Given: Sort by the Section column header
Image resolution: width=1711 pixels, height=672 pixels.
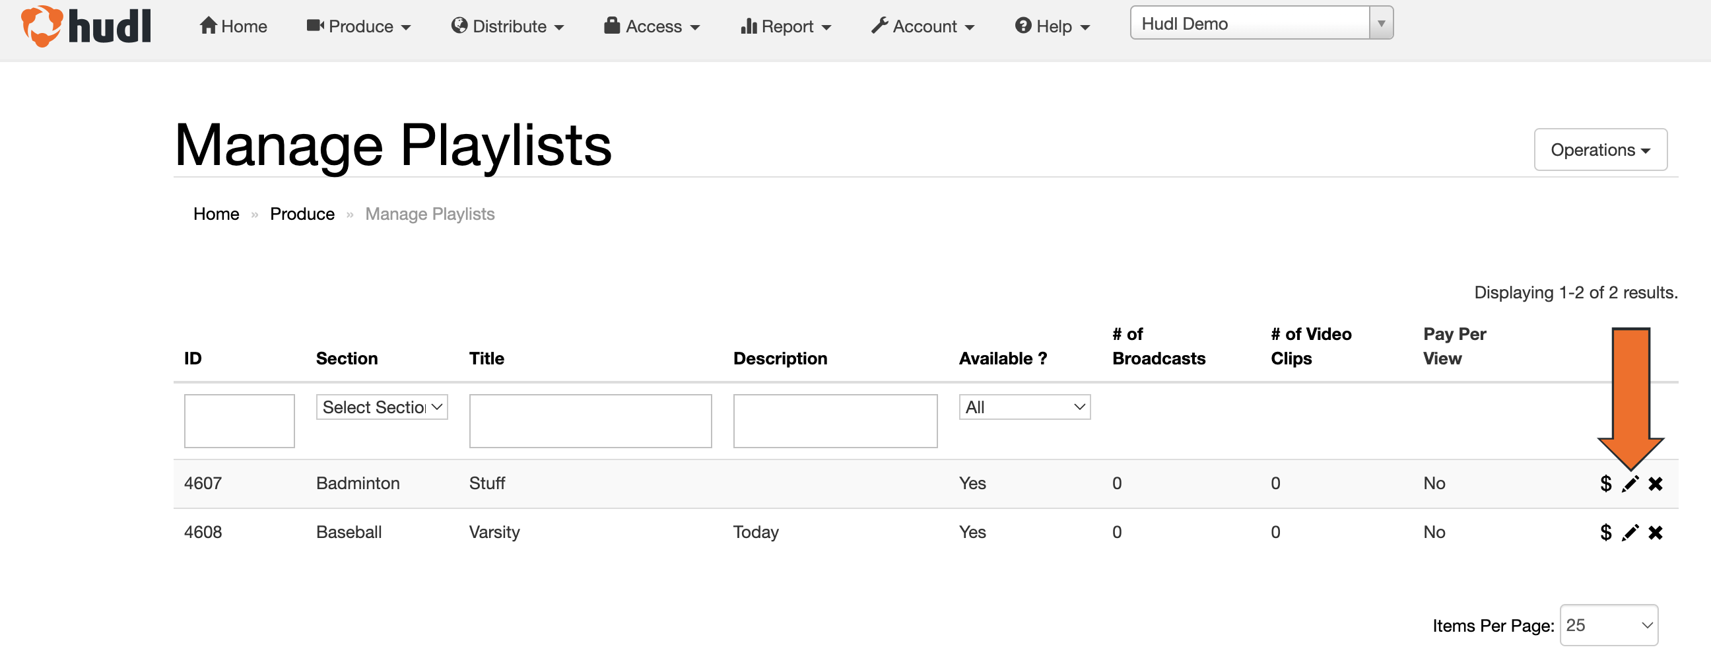Looking at the screenshot, I should (347, 358).
